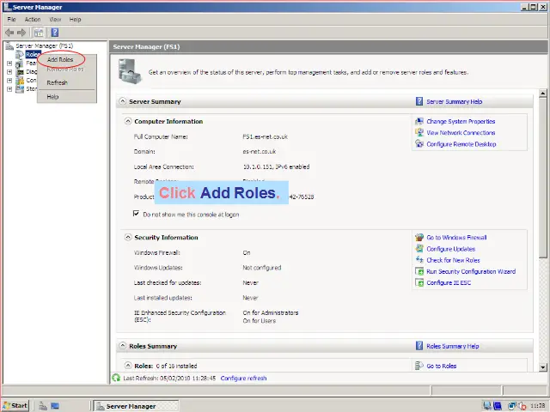Viewport: 550px width, 412px height.
Task: Open the Go to Windows Firewall link
Action: (x=456, y=238)
